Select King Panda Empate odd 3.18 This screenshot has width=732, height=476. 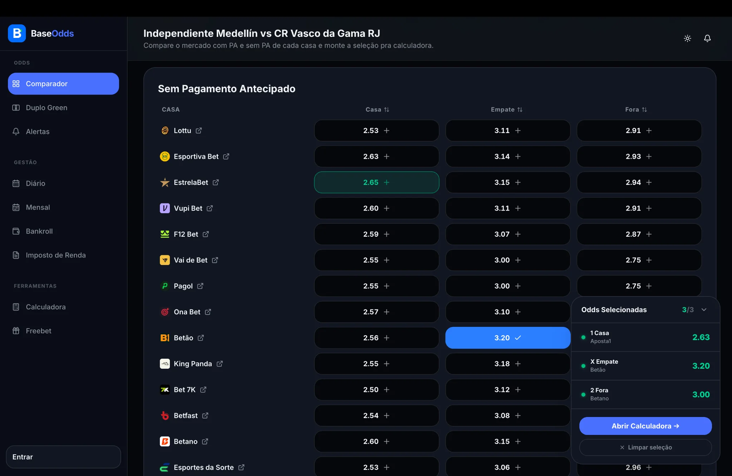pos(508,364)
